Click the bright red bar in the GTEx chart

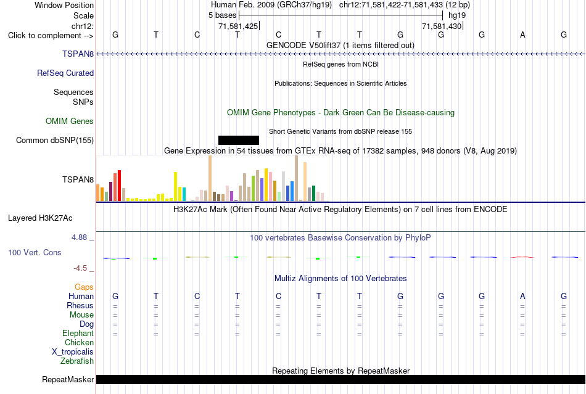coord(119,186)
